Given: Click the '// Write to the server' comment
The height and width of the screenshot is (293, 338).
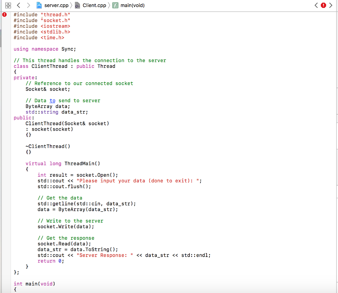Looking at the screenshot, I should (x=70, y=221).
